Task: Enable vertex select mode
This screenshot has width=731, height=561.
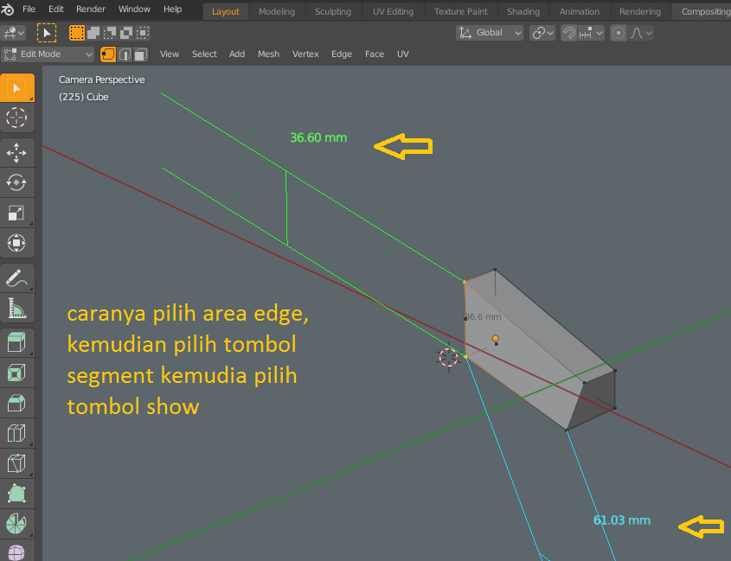Action: tap(108, 54)
